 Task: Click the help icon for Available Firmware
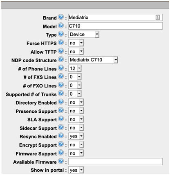pos(61,161)
